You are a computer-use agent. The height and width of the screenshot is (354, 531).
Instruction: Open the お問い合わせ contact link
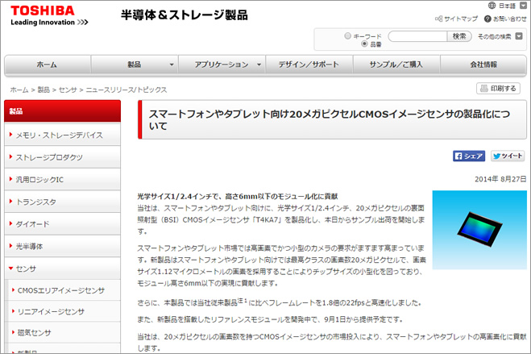[x=510, y=19]
